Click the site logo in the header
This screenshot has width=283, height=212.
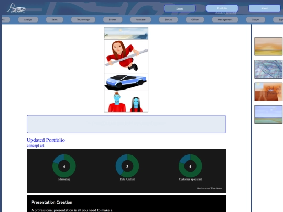[x=16, y=8]
